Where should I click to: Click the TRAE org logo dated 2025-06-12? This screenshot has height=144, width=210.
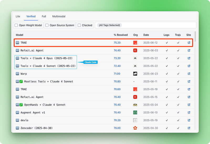[x=135, y=42]
